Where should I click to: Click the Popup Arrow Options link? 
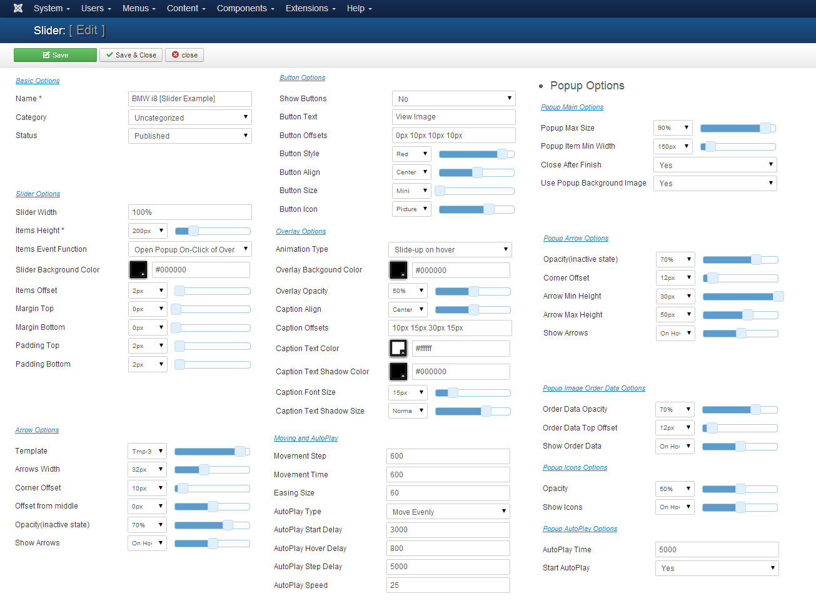576,238
